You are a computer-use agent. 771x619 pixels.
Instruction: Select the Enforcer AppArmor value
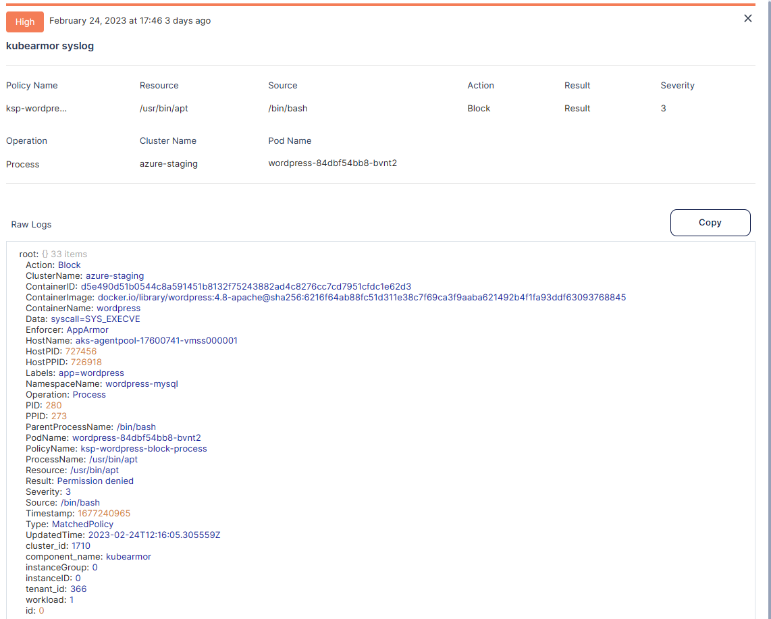[88, 330]
